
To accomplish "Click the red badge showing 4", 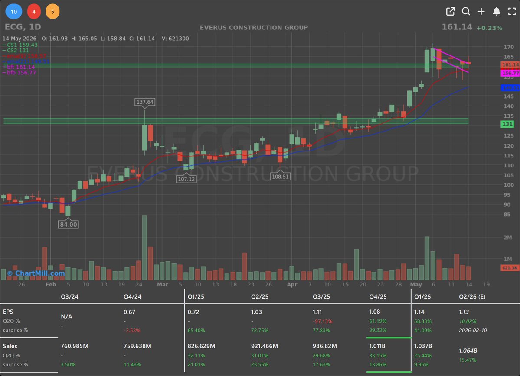I will point(34,12).
